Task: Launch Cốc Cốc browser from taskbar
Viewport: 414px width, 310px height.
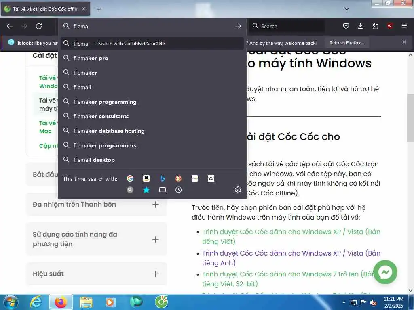Action: (161, 302)
